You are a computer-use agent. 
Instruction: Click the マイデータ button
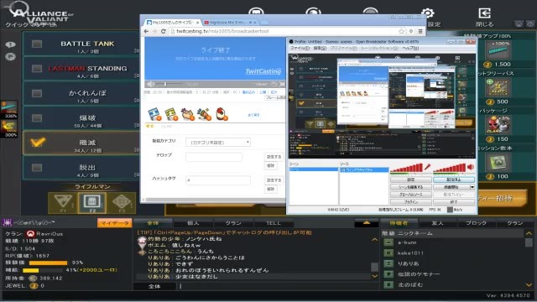tap(114, 223)
